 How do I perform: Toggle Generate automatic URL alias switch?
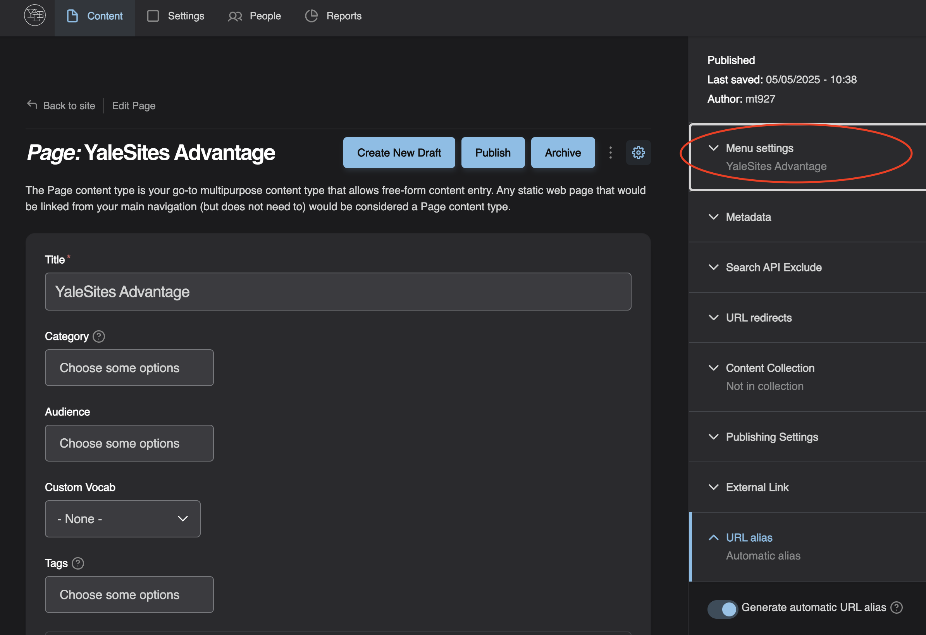click(722, 609)
